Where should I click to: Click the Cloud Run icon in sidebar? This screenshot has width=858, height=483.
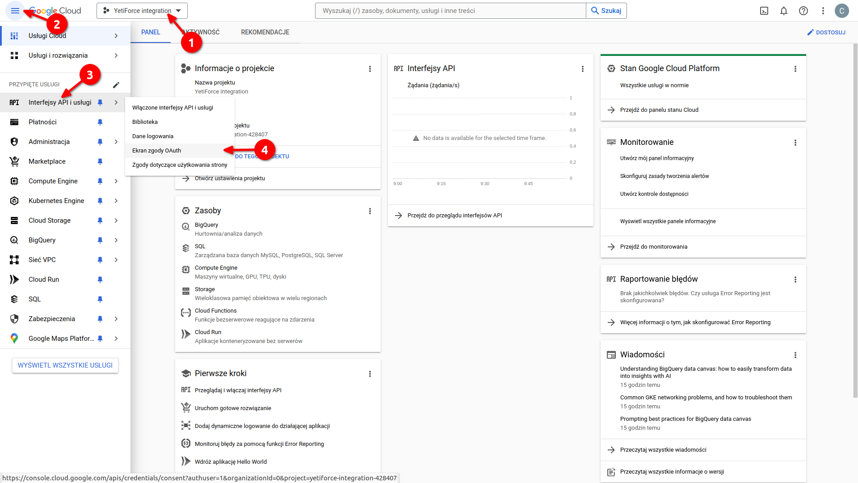(x=14, y=280)
